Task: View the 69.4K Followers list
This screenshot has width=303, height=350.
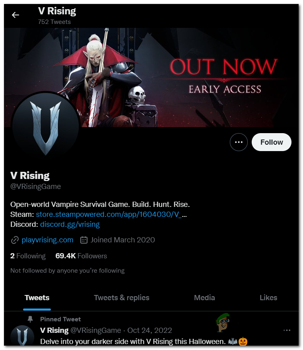Action: point(81,256)
